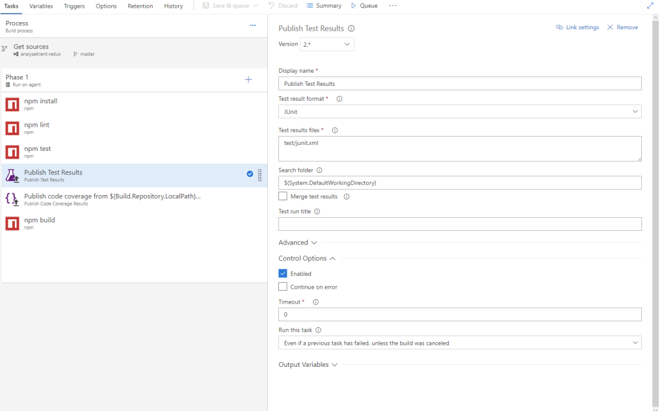
Task: Click the info icon next to Test result format
Action: 340,99
